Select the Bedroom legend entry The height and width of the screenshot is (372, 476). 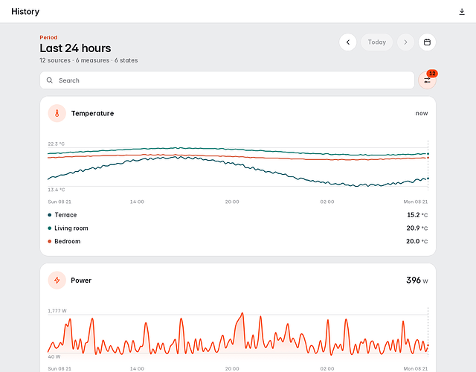(238, 241)
